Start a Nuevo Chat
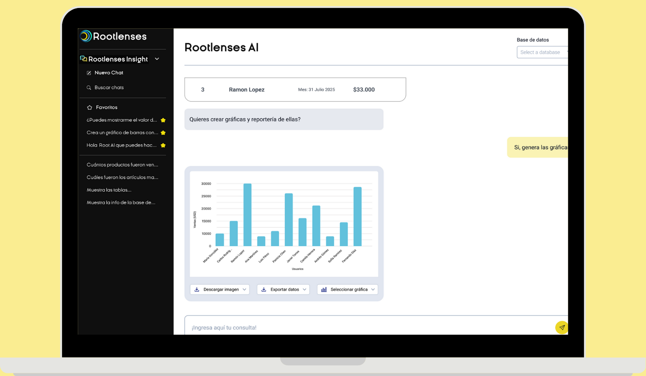Image resolution: width=646 pixels, height=376 pixels. tap(109, 73)
